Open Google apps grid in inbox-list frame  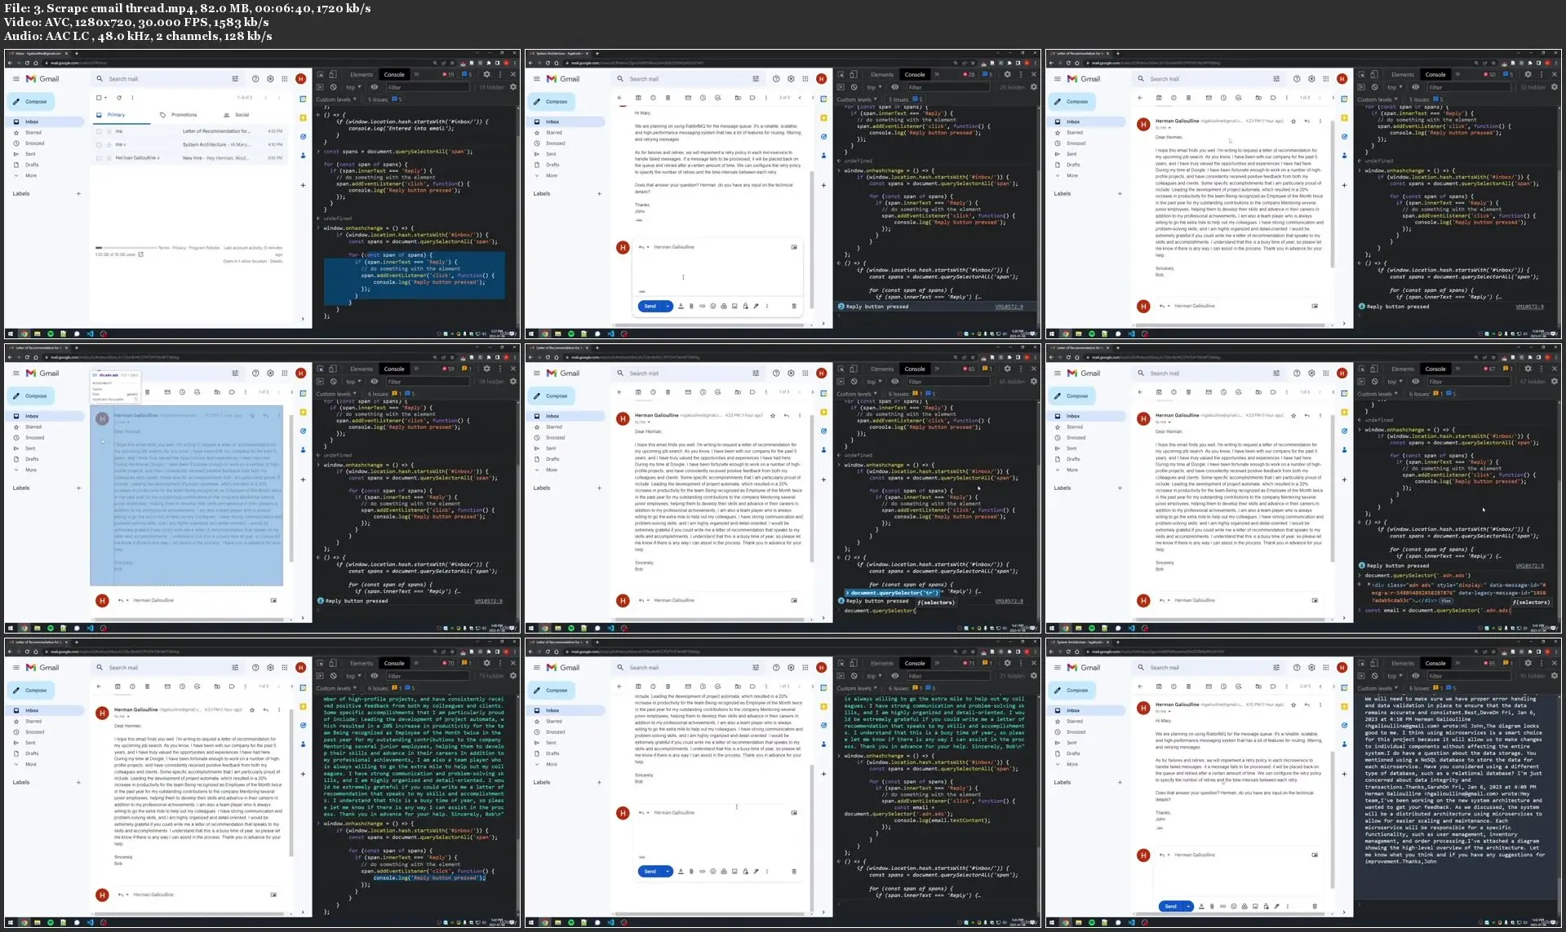(285, 79)
